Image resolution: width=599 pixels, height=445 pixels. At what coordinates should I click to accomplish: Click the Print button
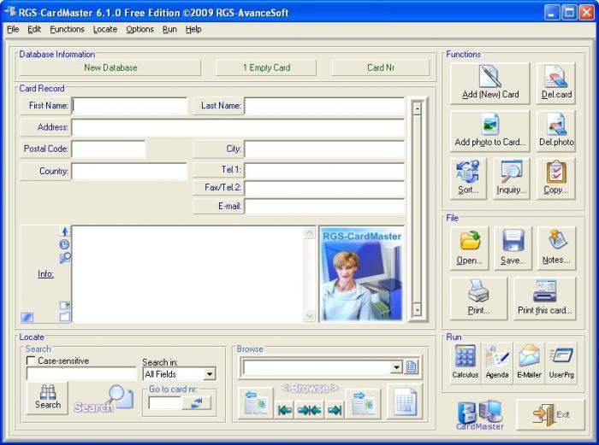tap(478, 299)
